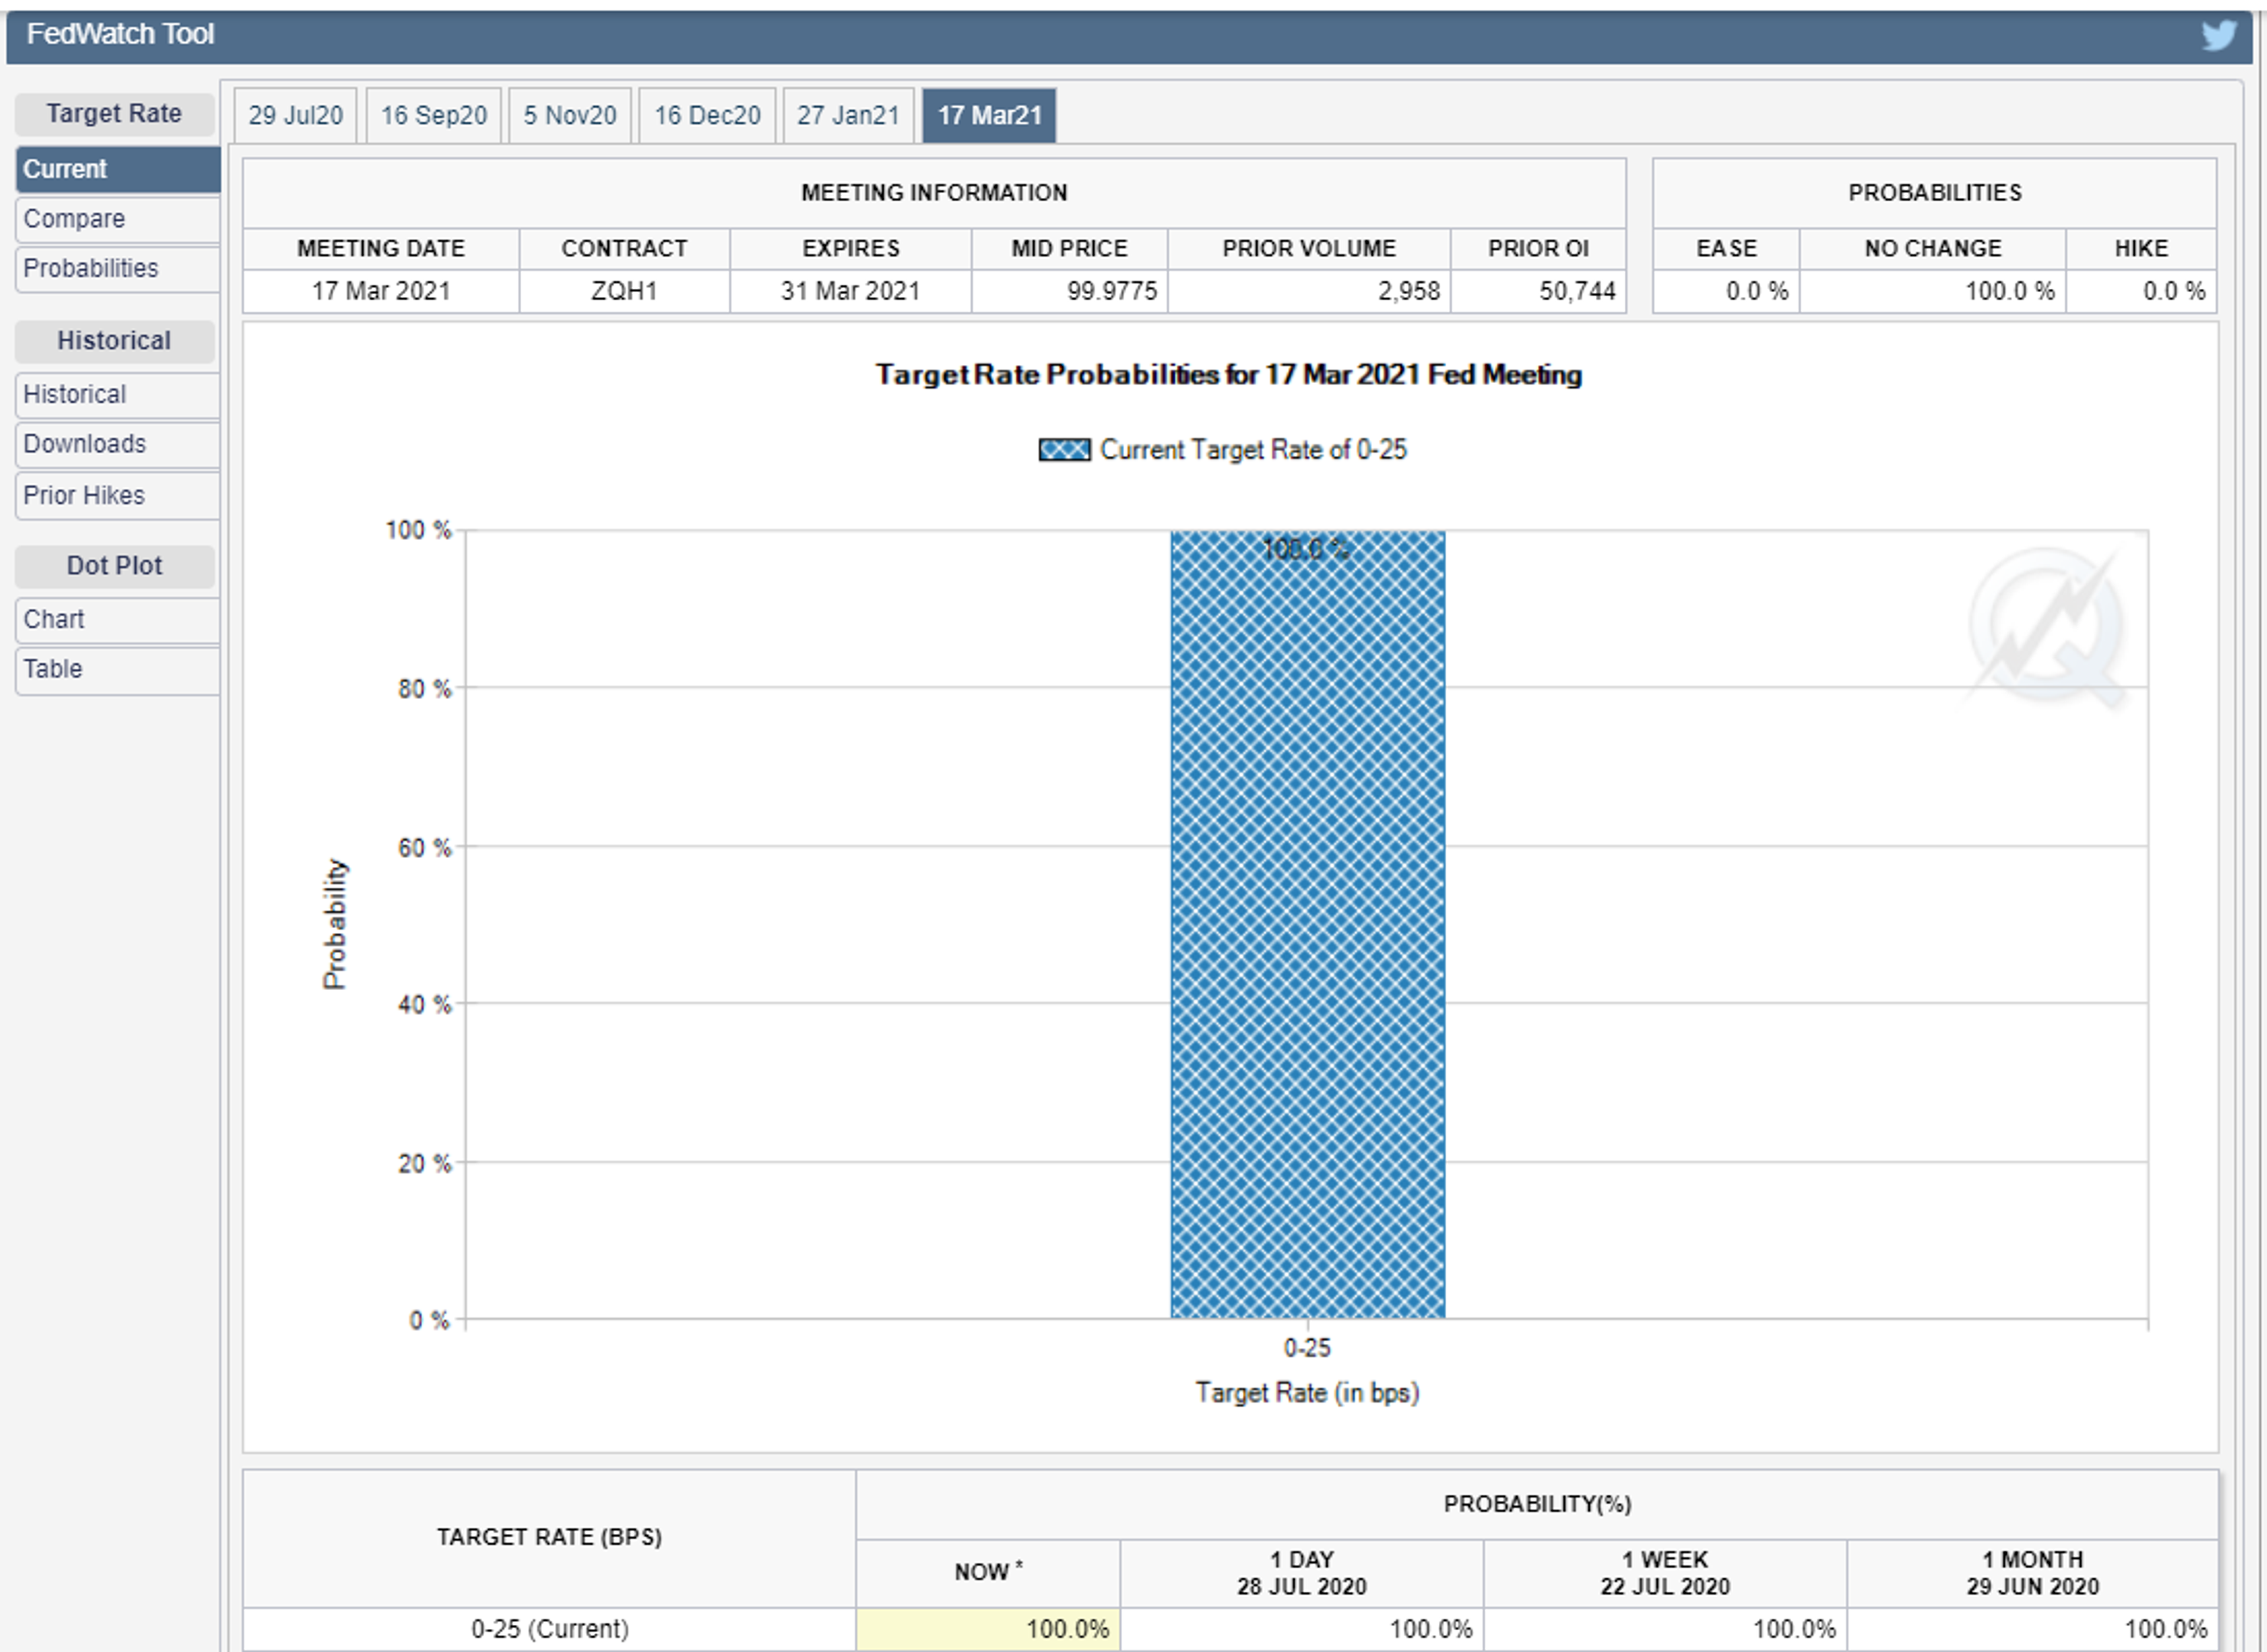Screen dimensions: 2267x1652
Task: Click the '1 DAY 28 JUL 2020' column header
Action: click(1302, 1573)
